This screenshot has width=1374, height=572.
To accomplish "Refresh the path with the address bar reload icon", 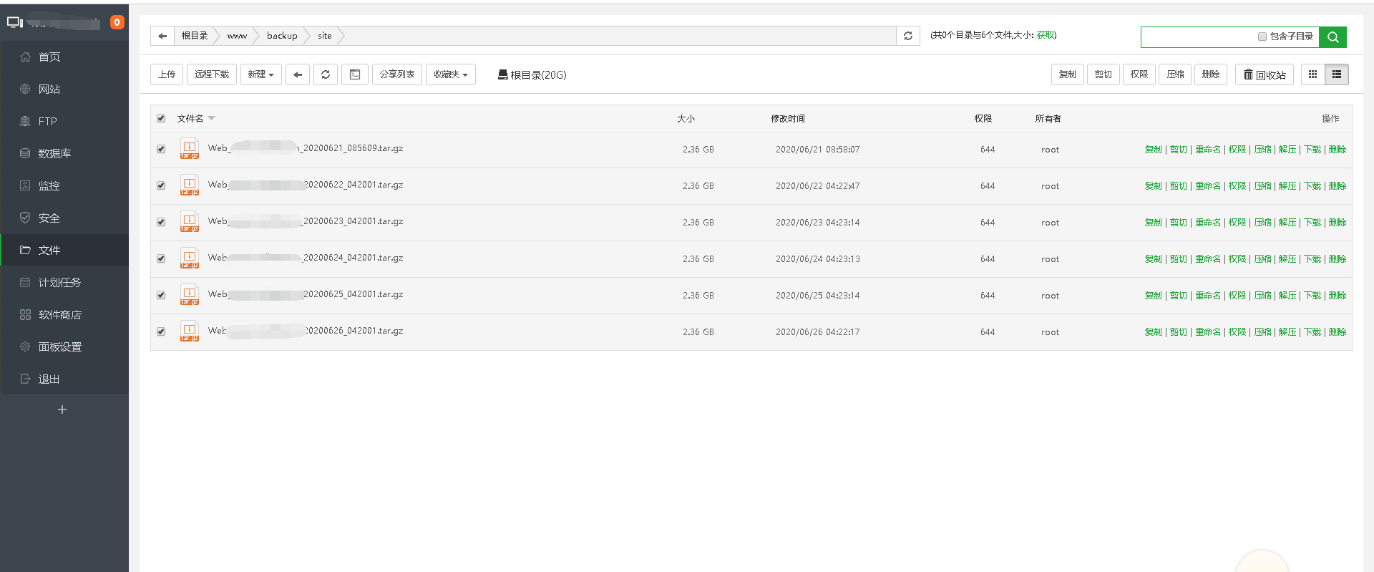I will pos(908,36).
